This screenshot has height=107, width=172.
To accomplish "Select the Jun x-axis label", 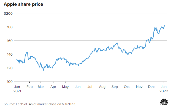I will (77, 87).
